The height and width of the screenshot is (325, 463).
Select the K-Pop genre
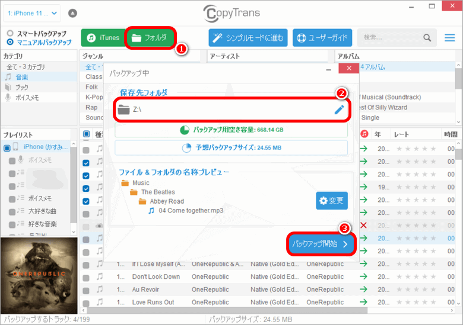[94, 97]
